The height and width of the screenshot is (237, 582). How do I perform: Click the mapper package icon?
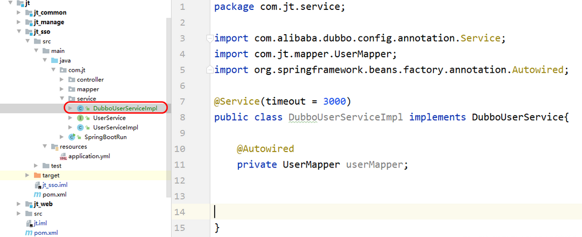[72, 89]
